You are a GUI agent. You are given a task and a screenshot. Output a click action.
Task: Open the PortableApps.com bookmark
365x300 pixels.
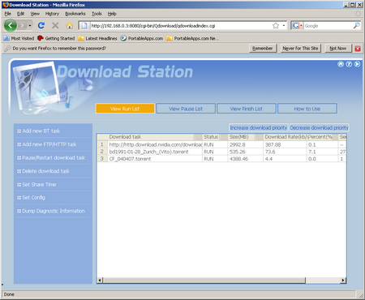click(142, 38)
